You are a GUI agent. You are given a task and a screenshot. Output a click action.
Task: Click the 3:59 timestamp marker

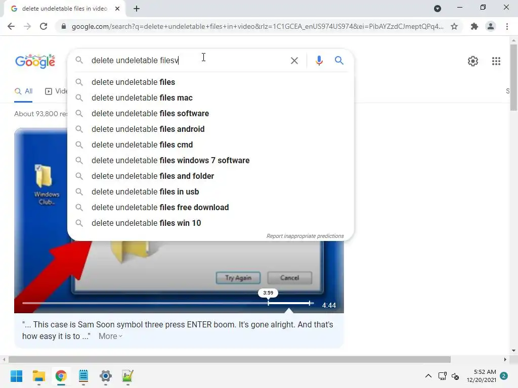pos(268,293)
